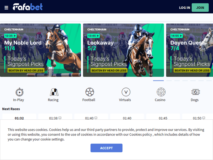Click the 14:55 race play badge

point(177,36)
